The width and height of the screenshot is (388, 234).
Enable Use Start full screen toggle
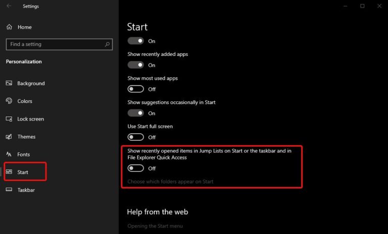tap(135, 137)
